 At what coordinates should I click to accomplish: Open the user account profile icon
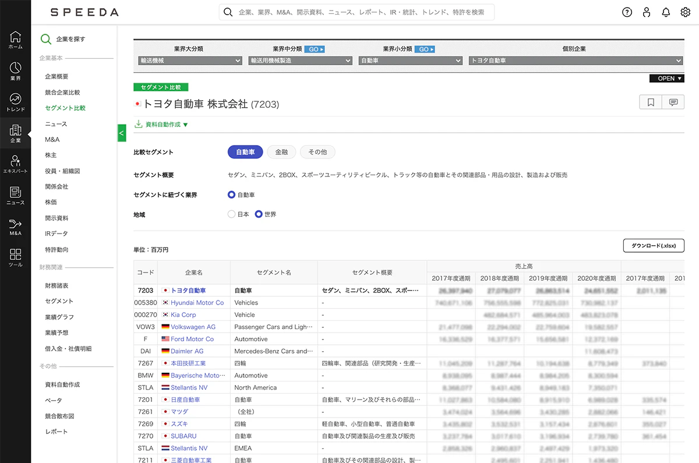tap(647, 12)
